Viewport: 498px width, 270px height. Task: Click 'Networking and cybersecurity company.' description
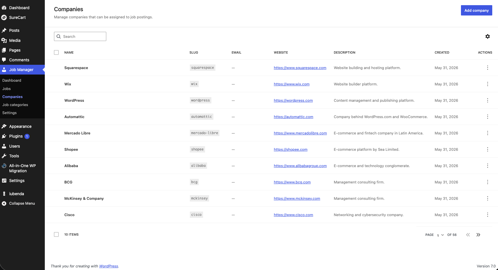[368, 215]
